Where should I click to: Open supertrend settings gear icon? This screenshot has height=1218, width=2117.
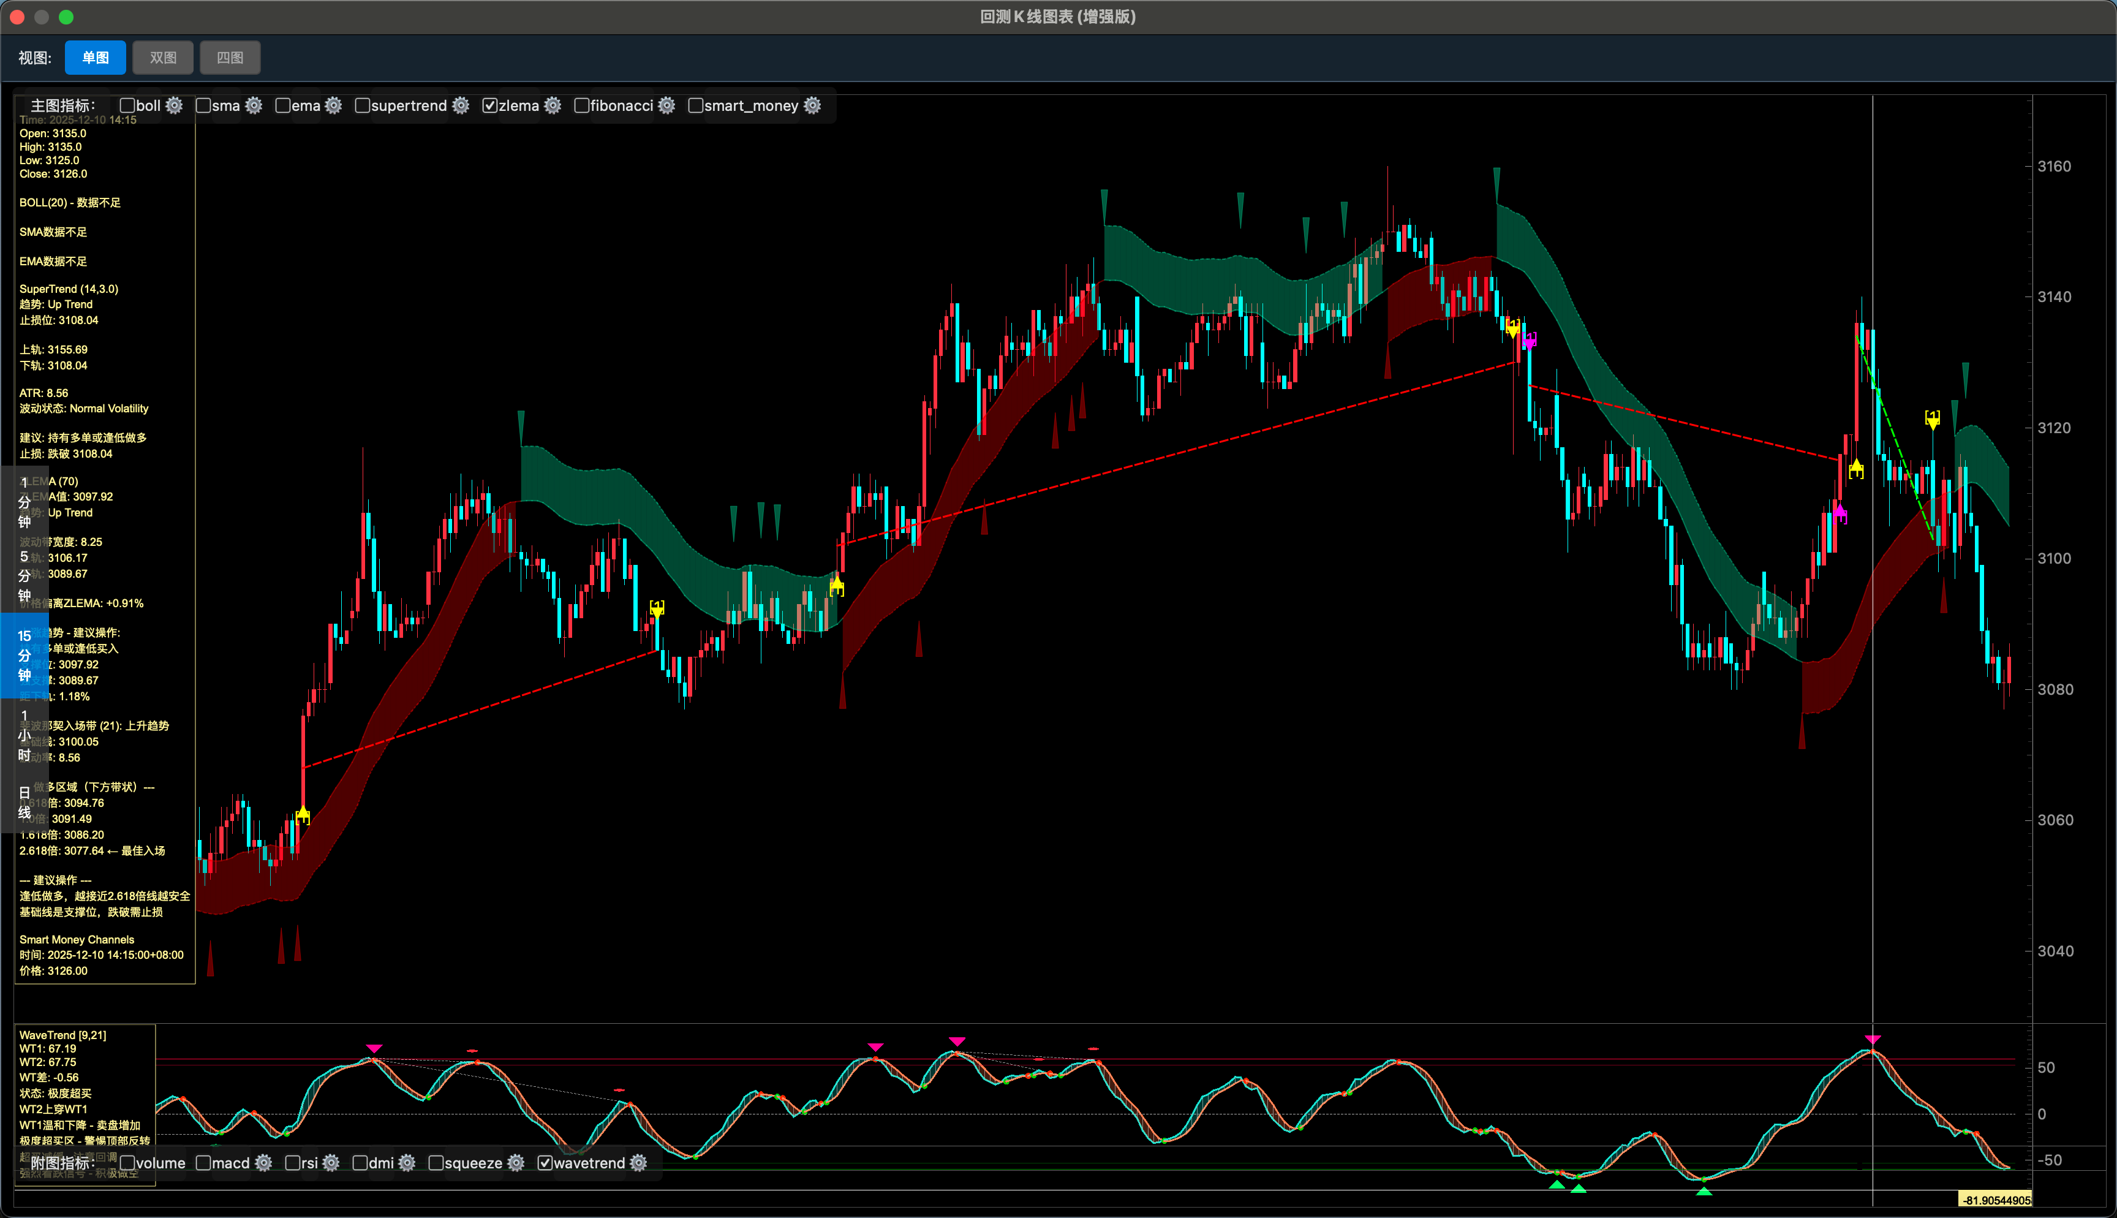[461, 105]
